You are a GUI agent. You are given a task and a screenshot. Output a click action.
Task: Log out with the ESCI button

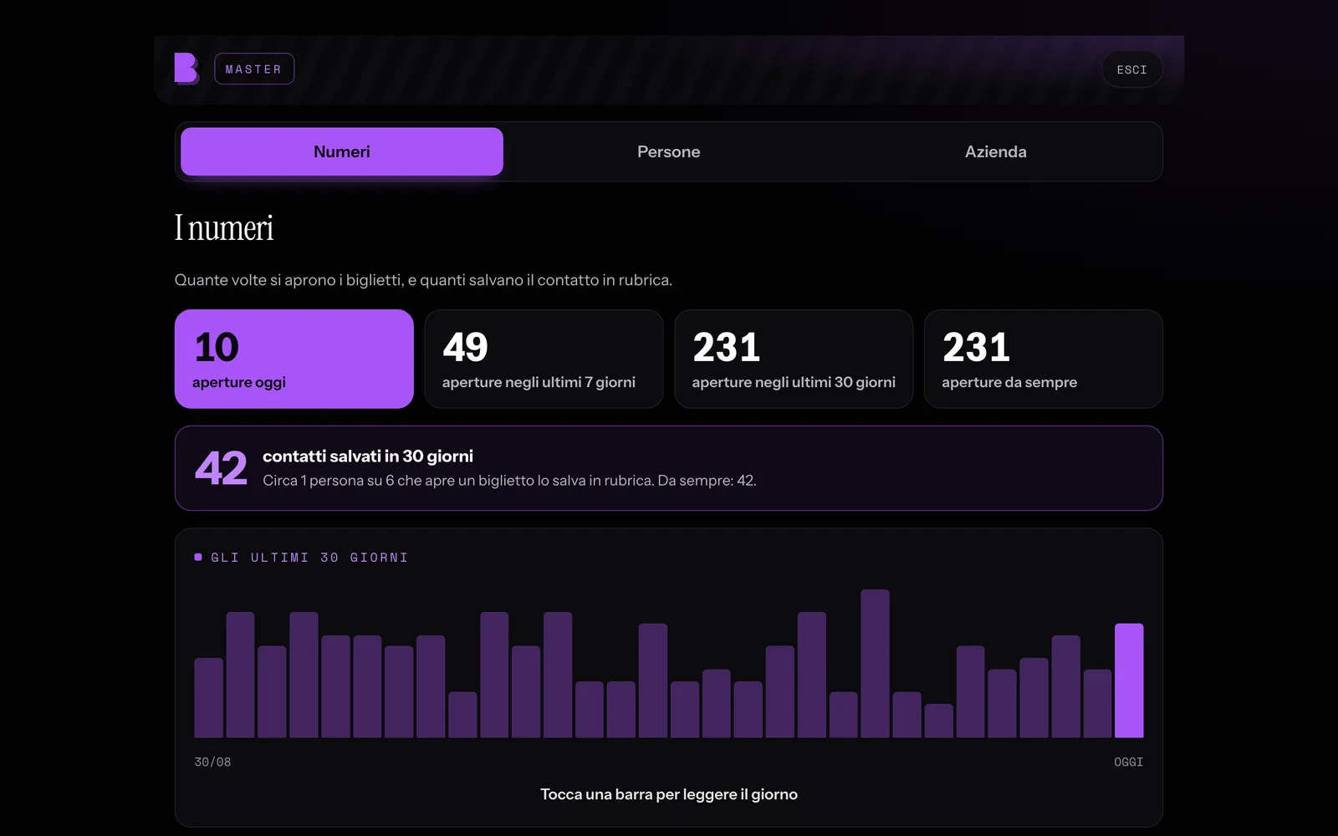coord(1131,69)
